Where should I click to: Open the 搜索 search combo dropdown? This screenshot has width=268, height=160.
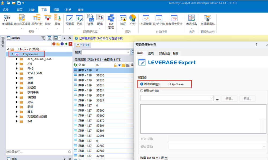pyautogui.click(x=128, y=52)
